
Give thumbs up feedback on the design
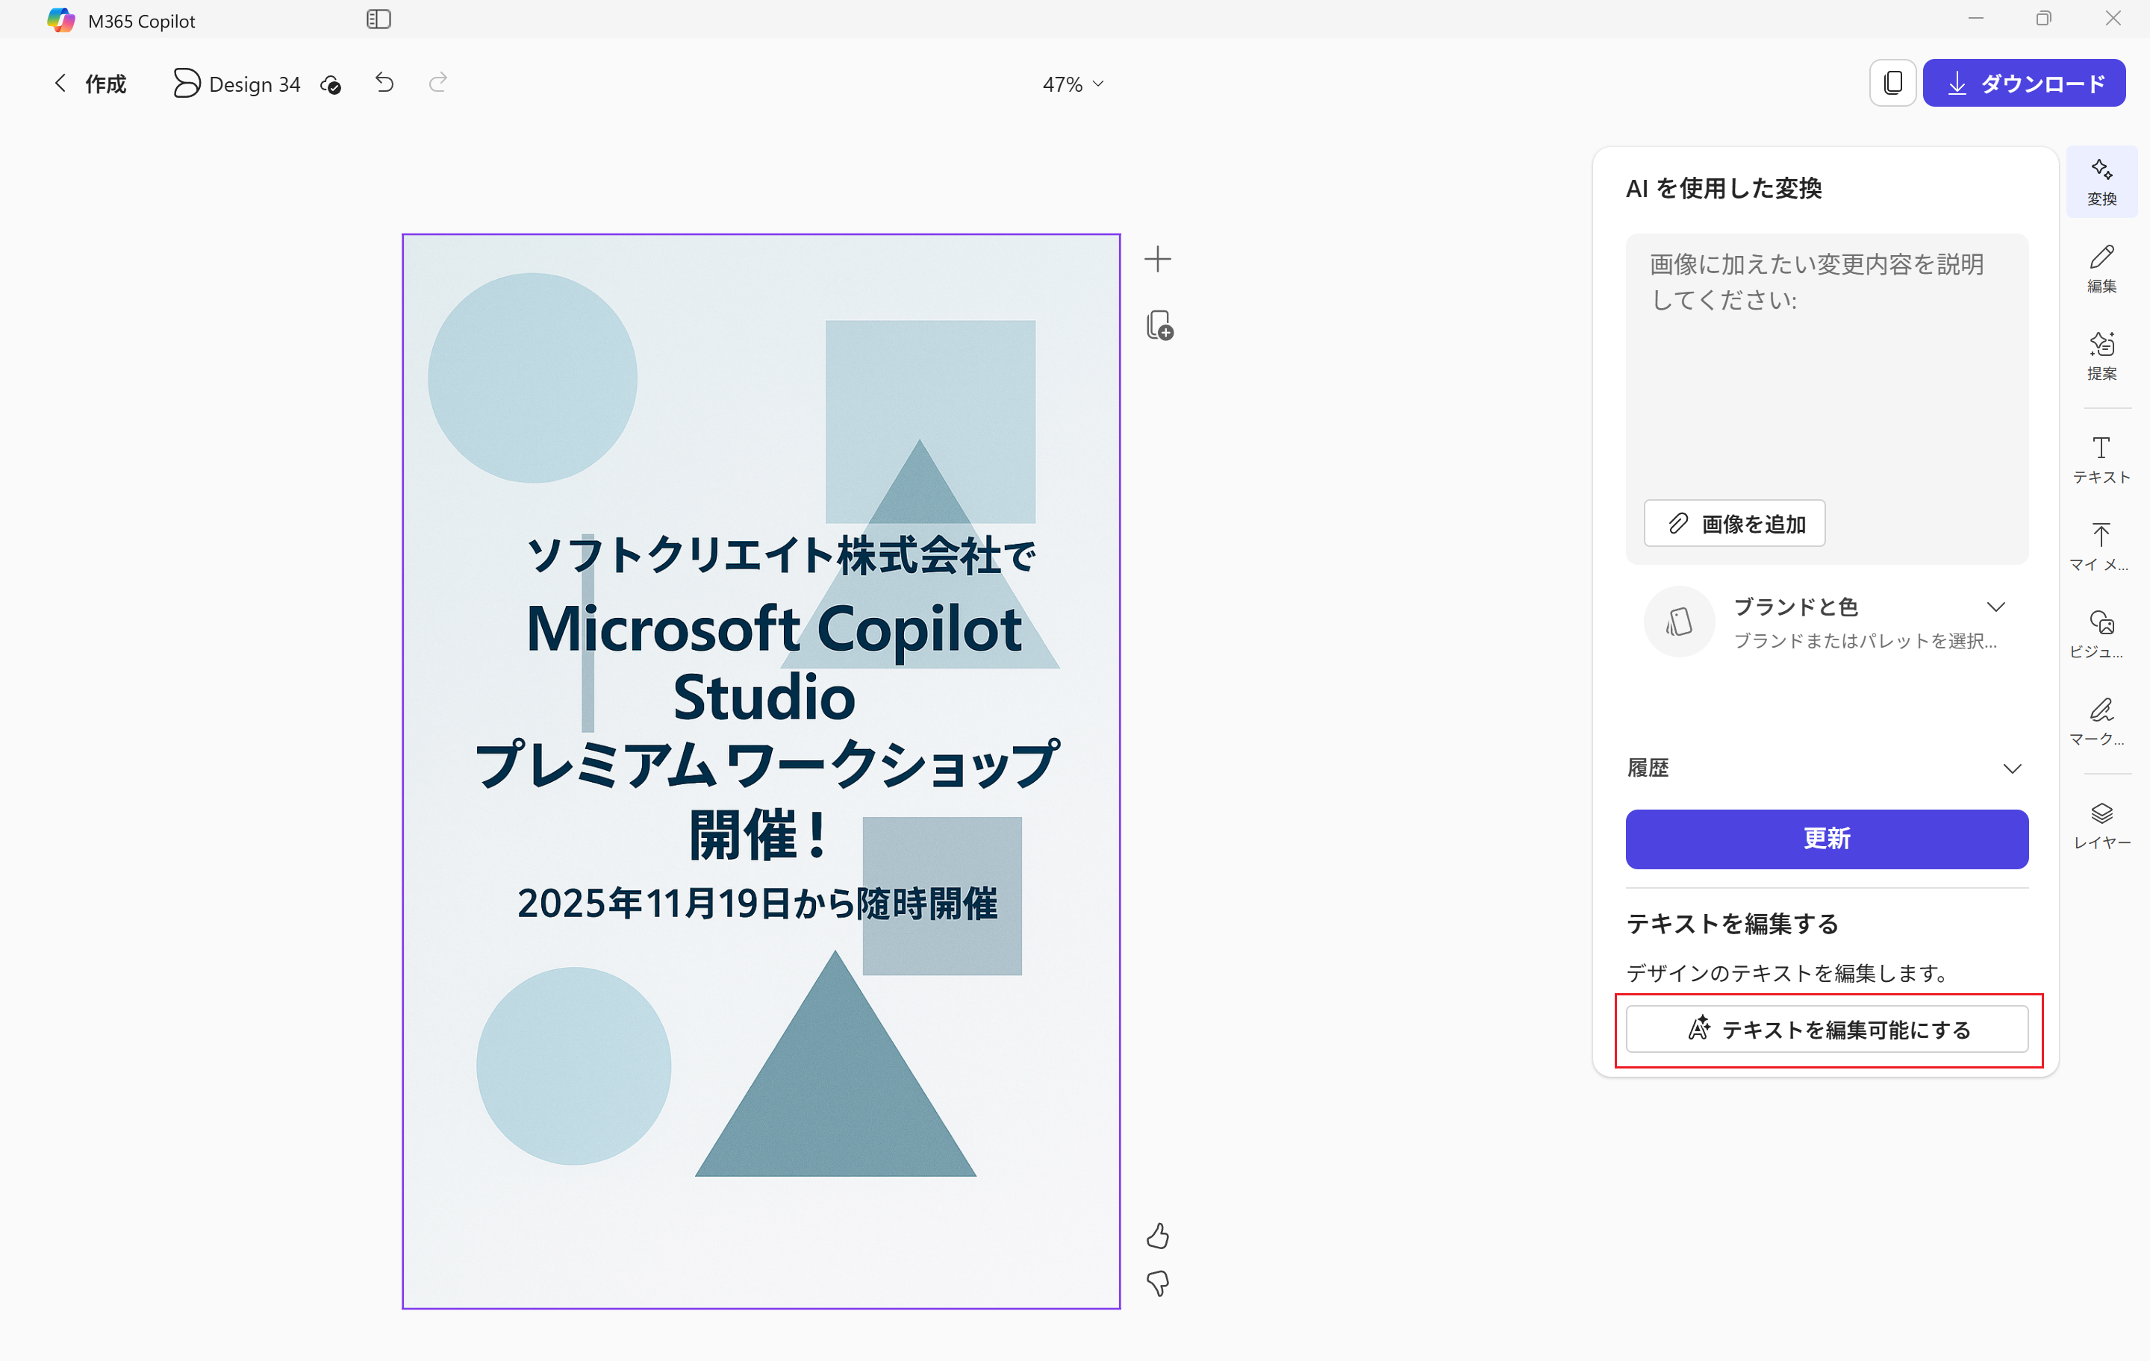click(1157, 1236)
